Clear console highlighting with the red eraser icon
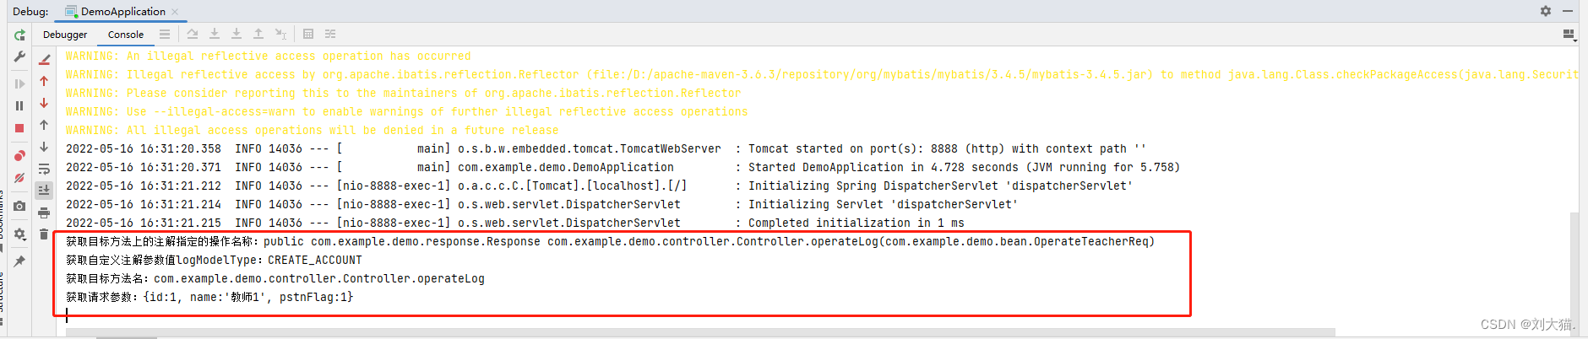The image size is (1588, 339). (45, 59)
